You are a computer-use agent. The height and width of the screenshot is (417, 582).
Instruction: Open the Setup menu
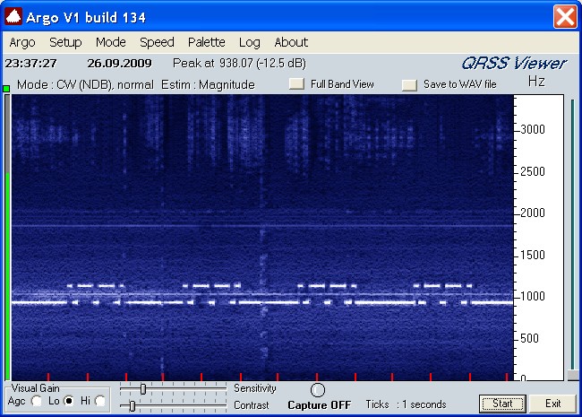(x=65, y=42)
